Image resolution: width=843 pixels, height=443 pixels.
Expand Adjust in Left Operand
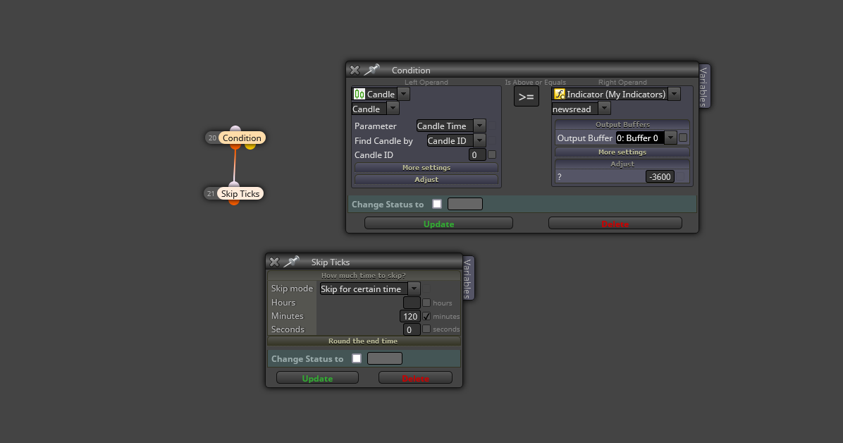point(426,179)
